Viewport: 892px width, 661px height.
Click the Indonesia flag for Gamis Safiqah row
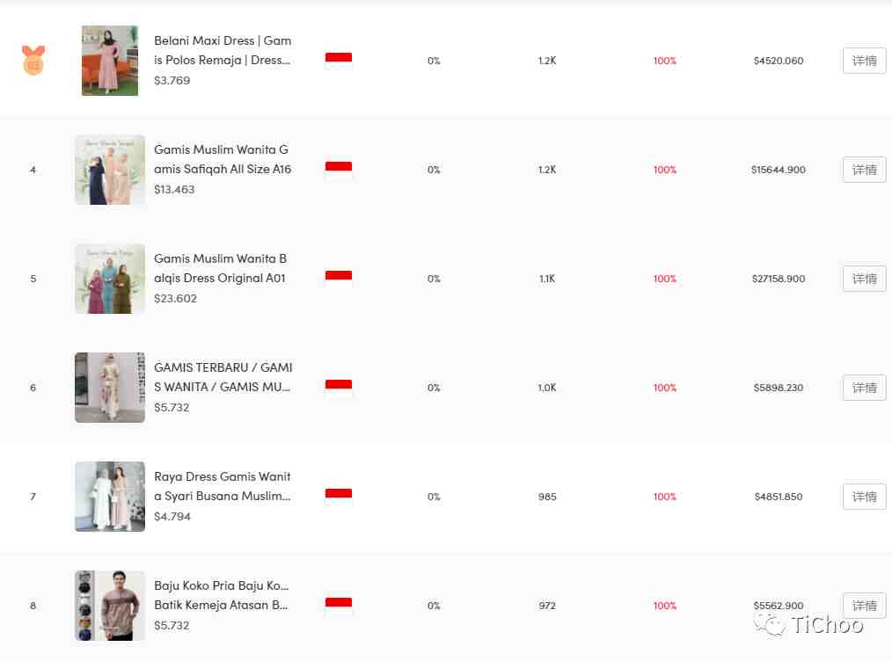pyautogui.click(x=339, y=170)
